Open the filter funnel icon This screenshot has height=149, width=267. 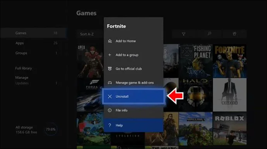coord(183,34)
